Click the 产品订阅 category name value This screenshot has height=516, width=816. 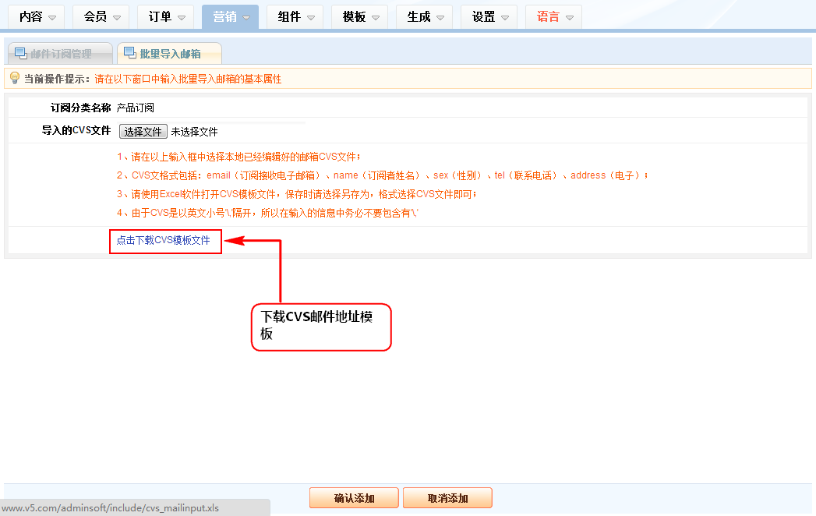coord(136,108)
